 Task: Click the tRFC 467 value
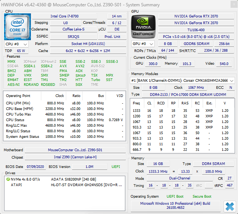pyautogui.click(x=229, y=185)
